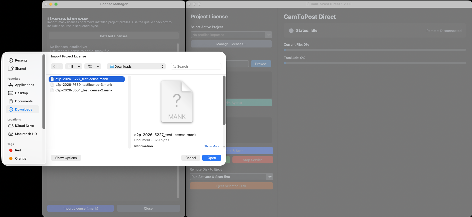
Task: Switch to column view icon
Action: pyautogui.click(x=71, y=66)
